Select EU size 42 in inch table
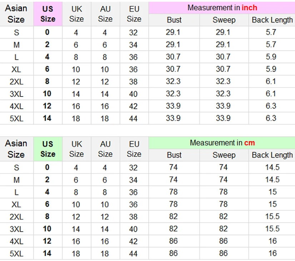Screen dimensions: 295x261 [133, 106]
